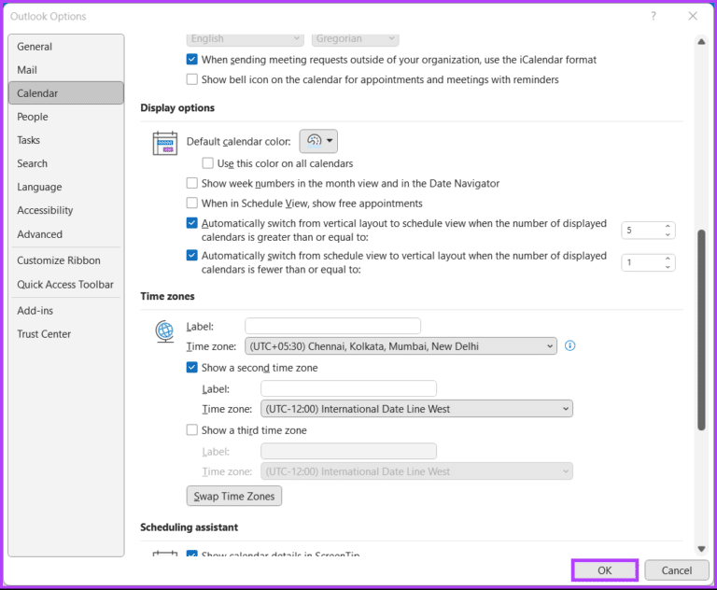Viewport: 717px width, 590px height.
Task: Close the Outlook Options dialog
Action: [693, 16]
